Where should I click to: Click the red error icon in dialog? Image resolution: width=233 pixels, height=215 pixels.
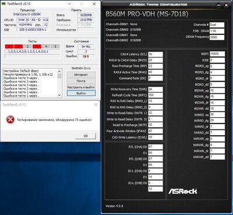tap(10, 119)
